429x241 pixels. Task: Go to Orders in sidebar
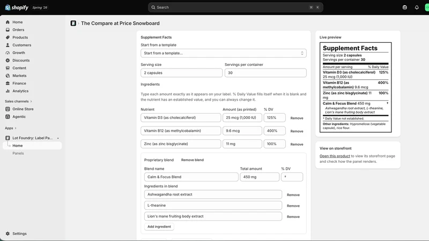(18, 30)
